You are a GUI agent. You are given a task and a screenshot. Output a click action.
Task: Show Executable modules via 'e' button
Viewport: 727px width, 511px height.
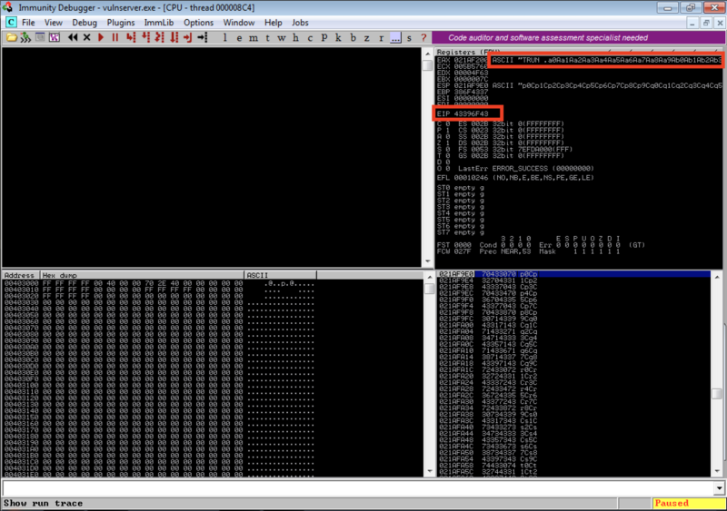239,38
